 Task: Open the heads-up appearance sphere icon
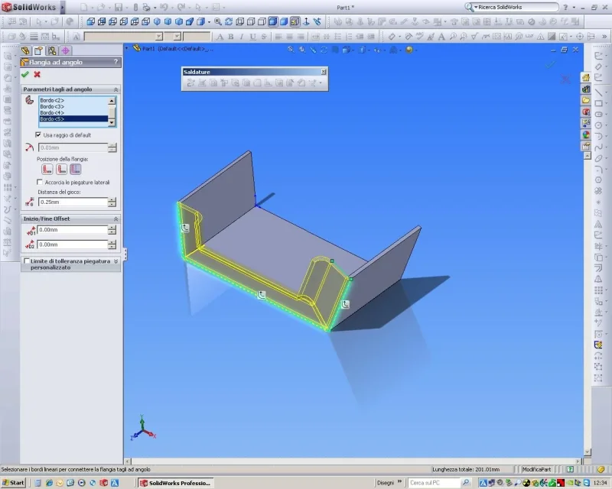click(409, 50)
